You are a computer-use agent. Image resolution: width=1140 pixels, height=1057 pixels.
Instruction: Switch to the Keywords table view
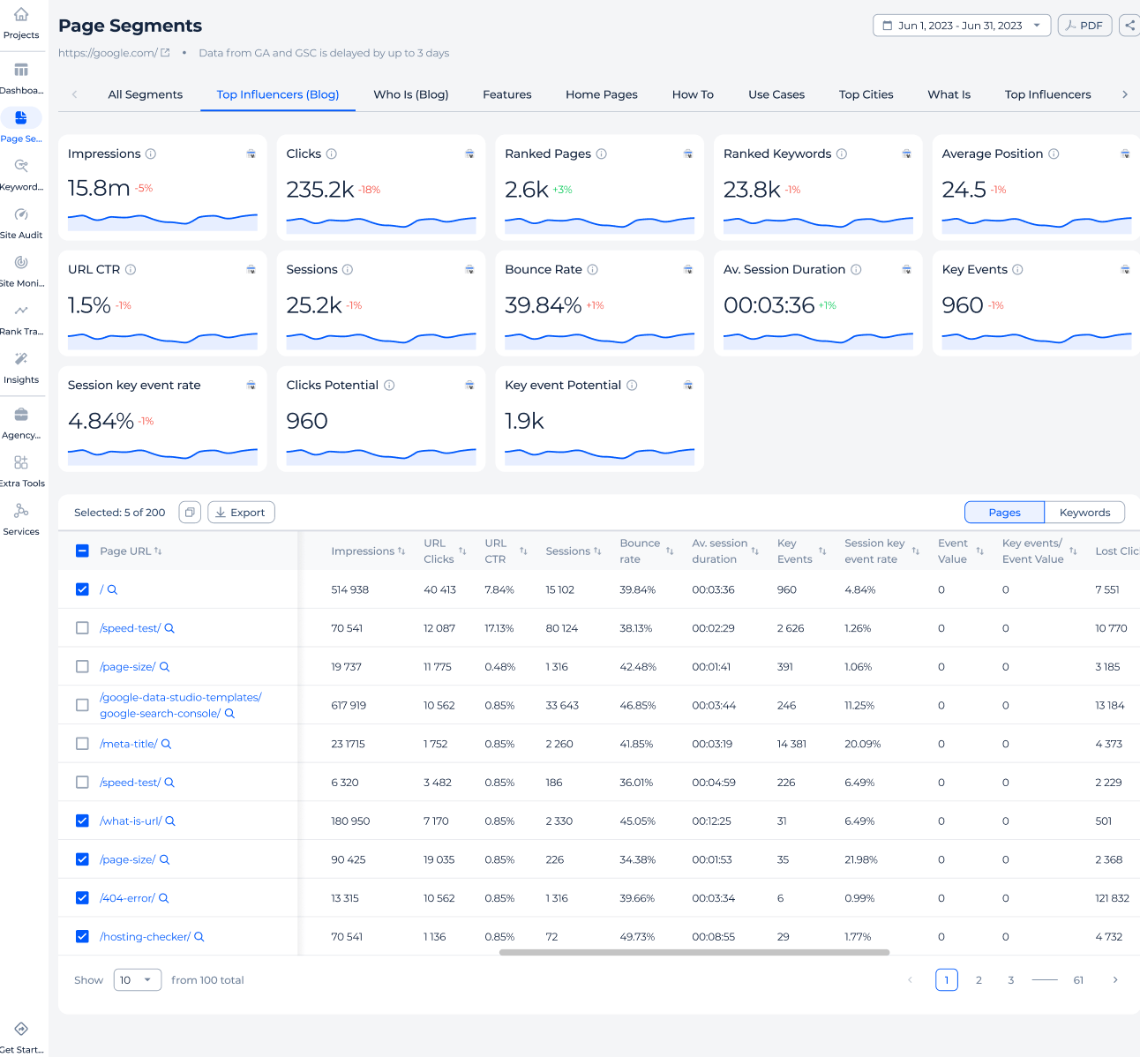[1084, 513]
